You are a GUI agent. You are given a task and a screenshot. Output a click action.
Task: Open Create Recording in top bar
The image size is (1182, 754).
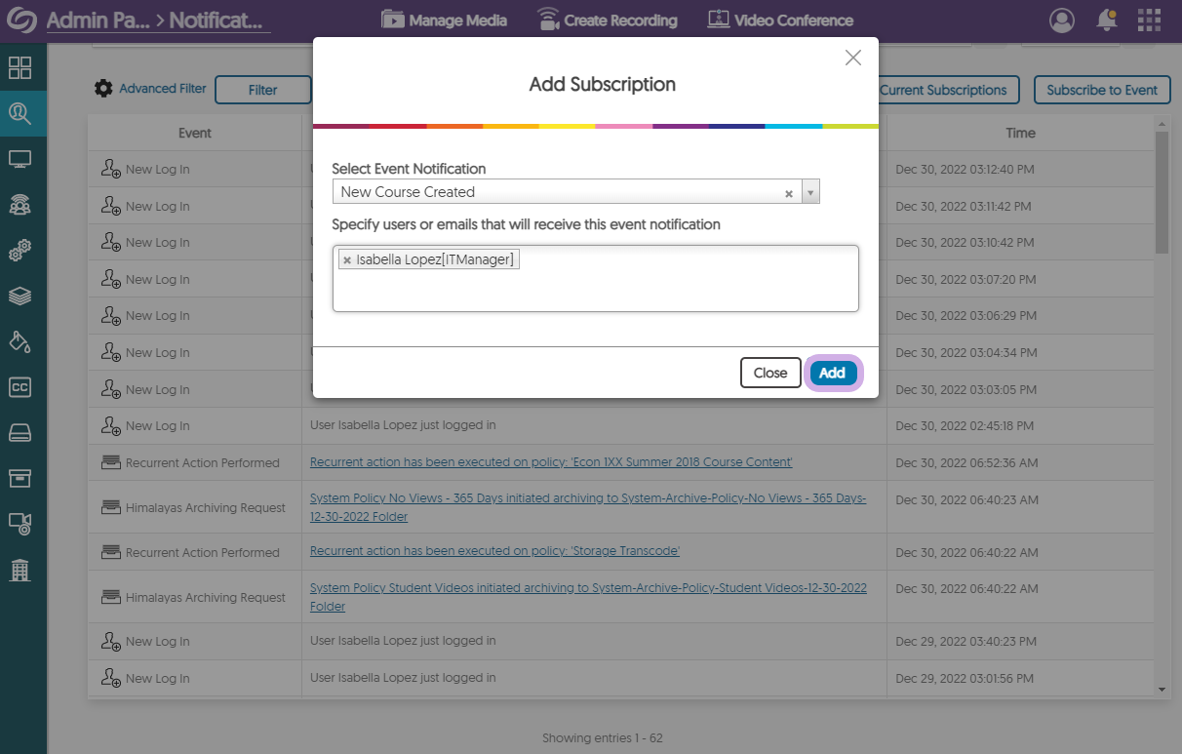(x=607, y=20)
